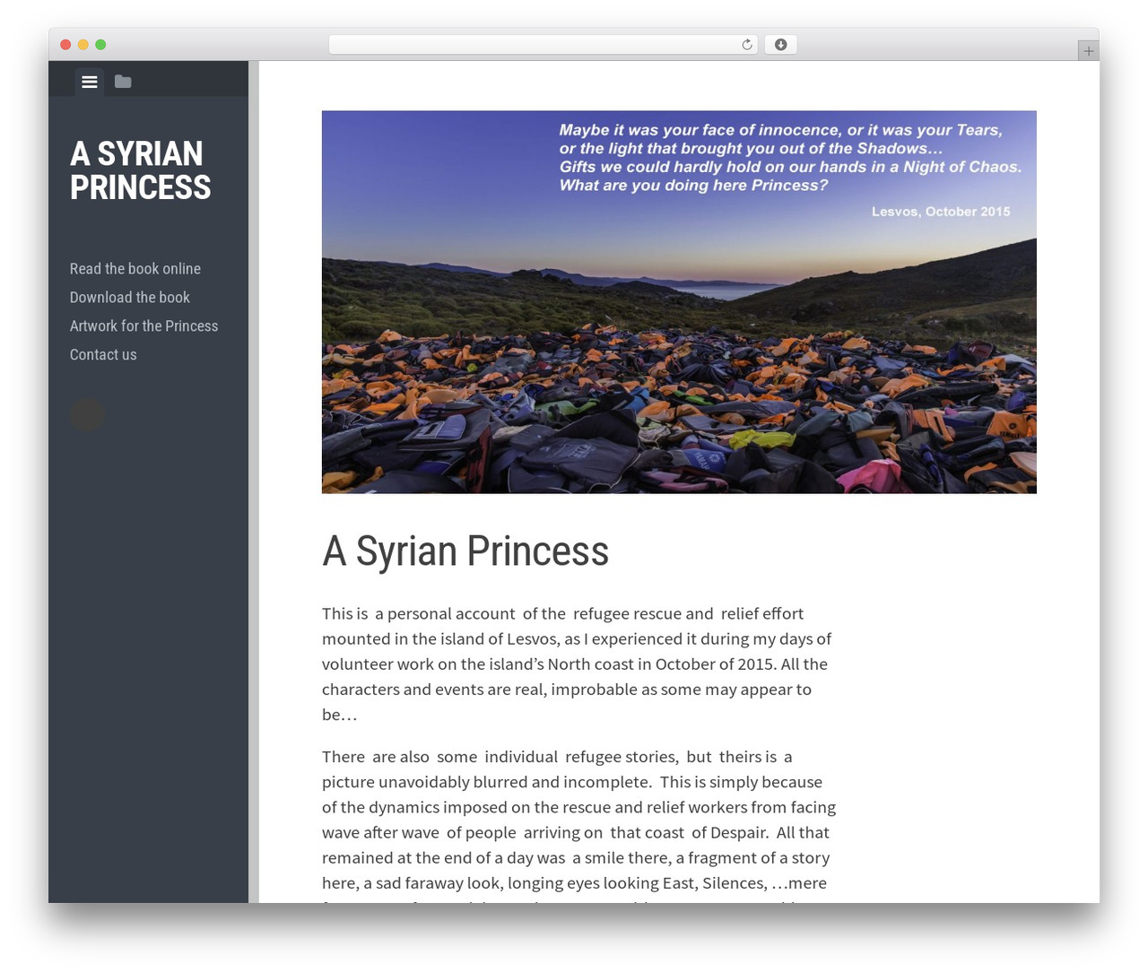Reload the page using the refresh icon
The width and height of the screenshot is (1148, 972).
[746, 45]
